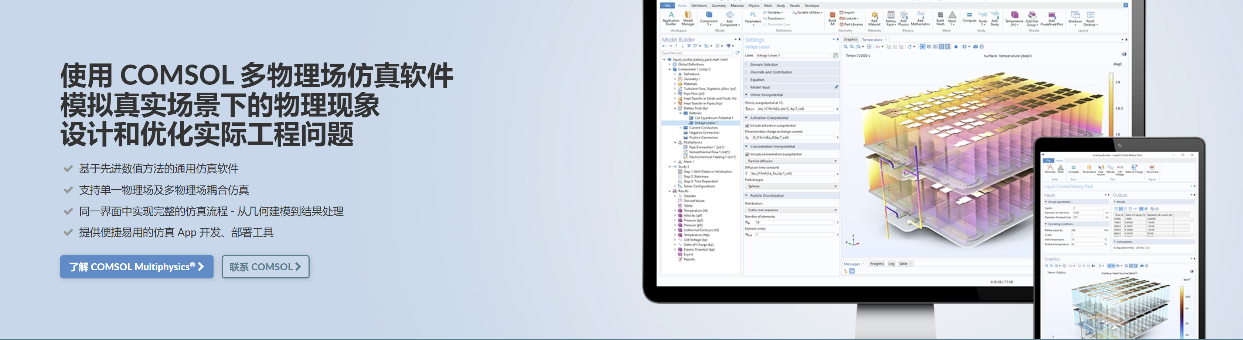Open the Add Plot Group icon

pyautogui.click(x=1032, y=18)
